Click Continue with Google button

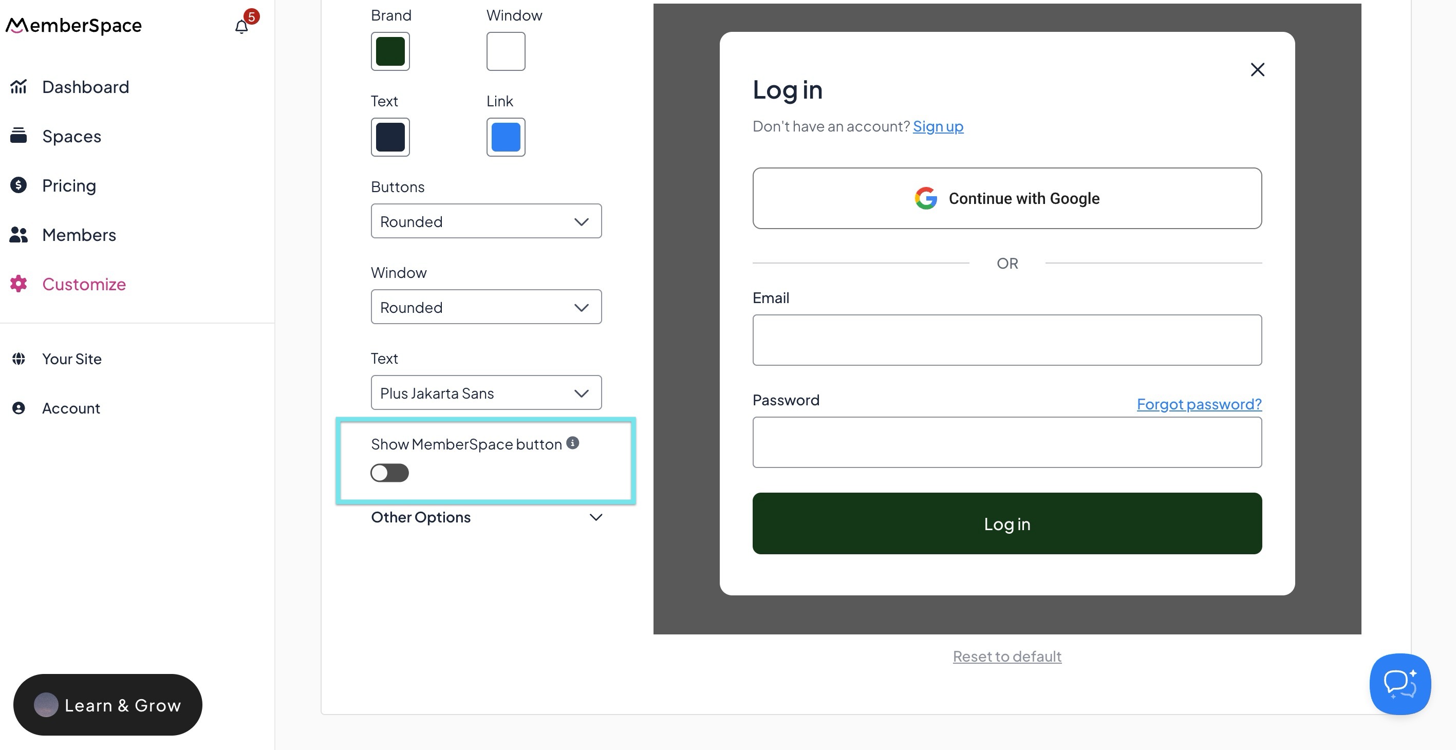[1006, 198]
